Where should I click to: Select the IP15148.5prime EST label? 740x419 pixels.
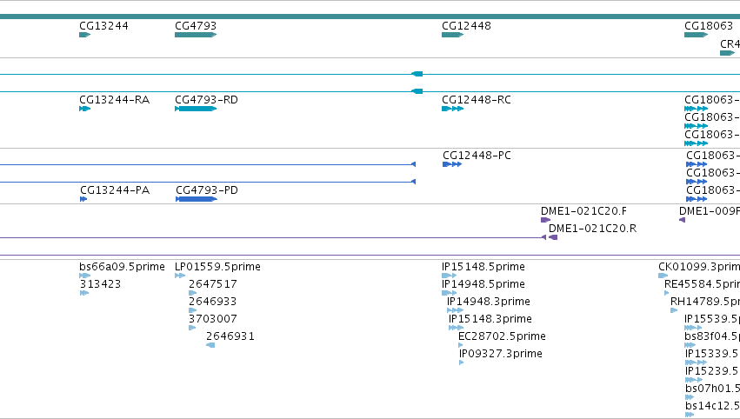pyautogui.click(x=483, y=267)
